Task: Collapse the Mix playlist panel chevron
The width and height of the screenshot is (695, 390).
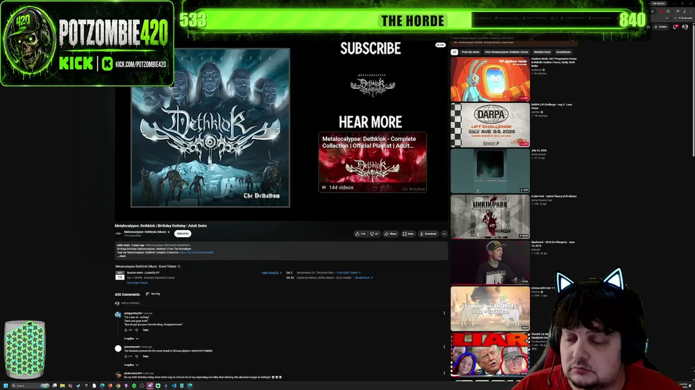Action: (572, 40)
